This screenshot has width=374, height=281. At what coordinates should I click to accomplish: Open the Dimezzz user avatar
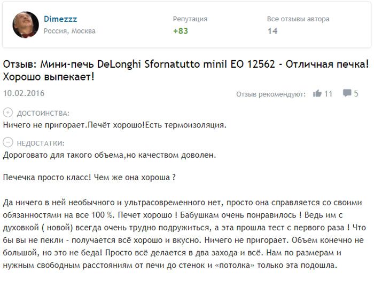pos(26,25)
